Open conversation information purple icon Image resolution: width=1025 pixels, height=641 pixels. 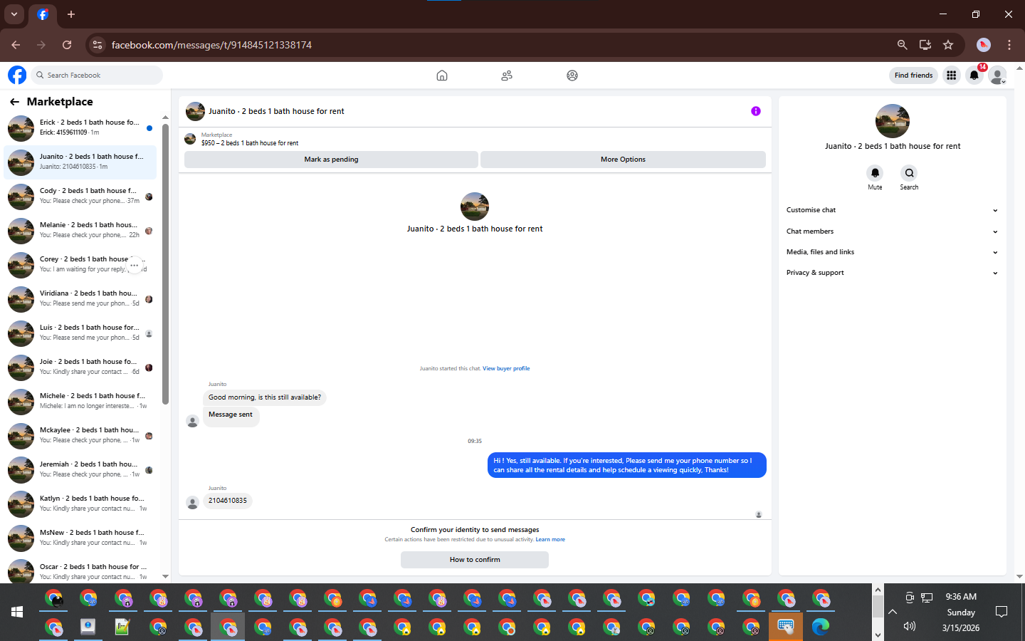point(756,111)
